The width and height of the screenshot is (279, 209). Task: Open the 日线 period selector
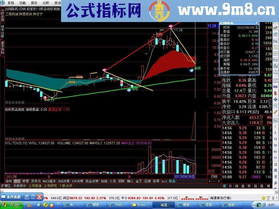(x=214, y=177)
